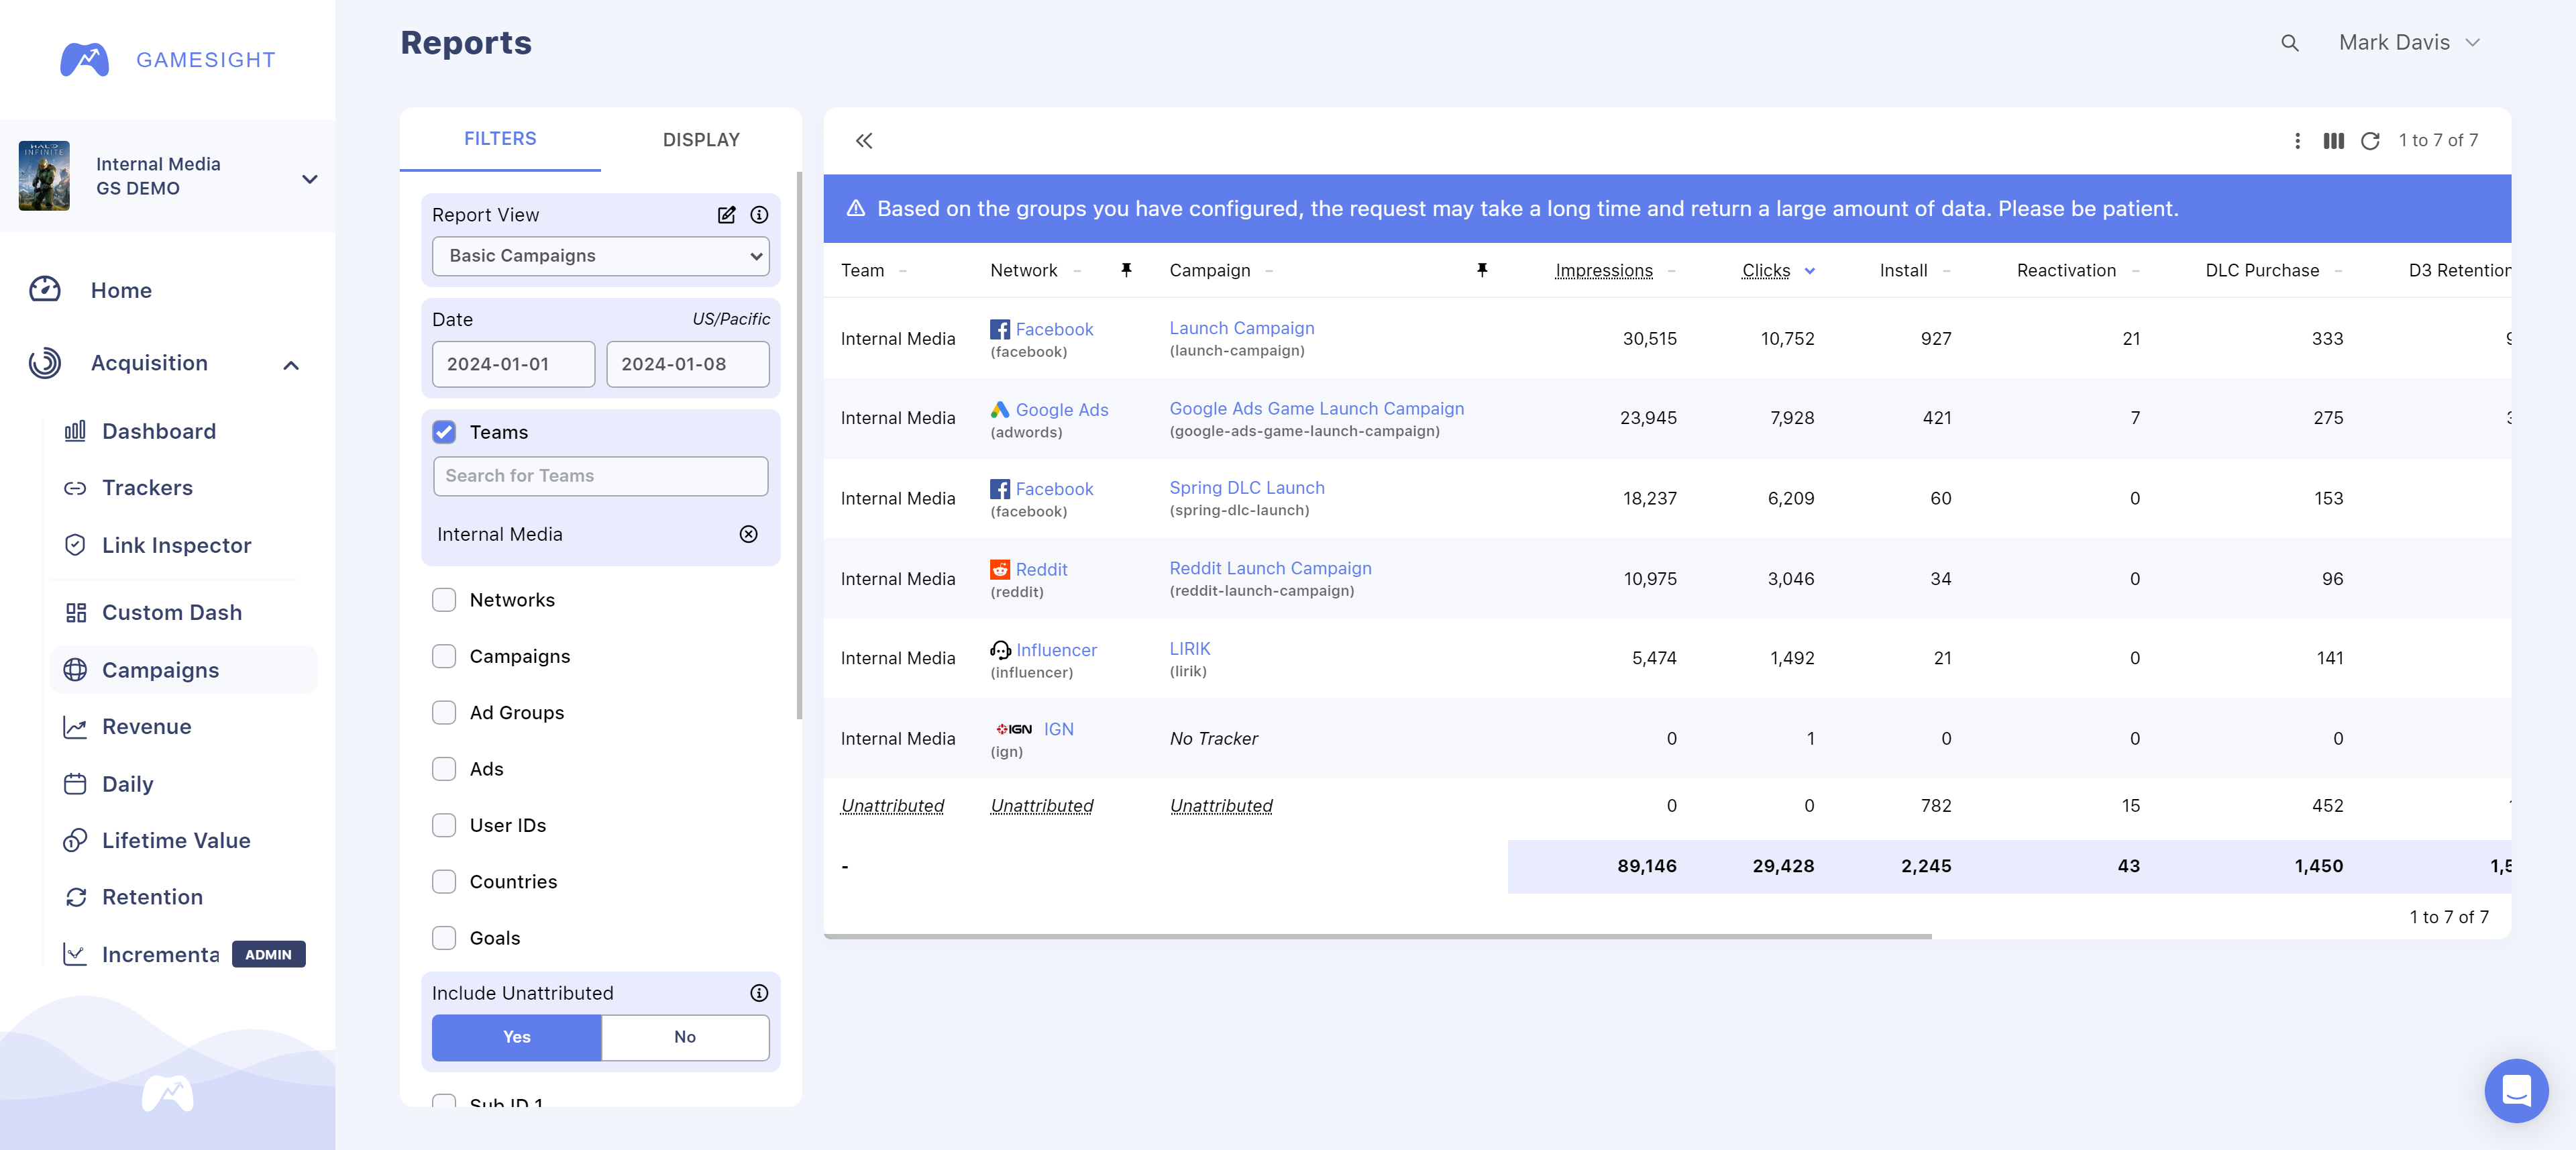
Task: Click the Revenue chart icon
Action: pos(75,727)
